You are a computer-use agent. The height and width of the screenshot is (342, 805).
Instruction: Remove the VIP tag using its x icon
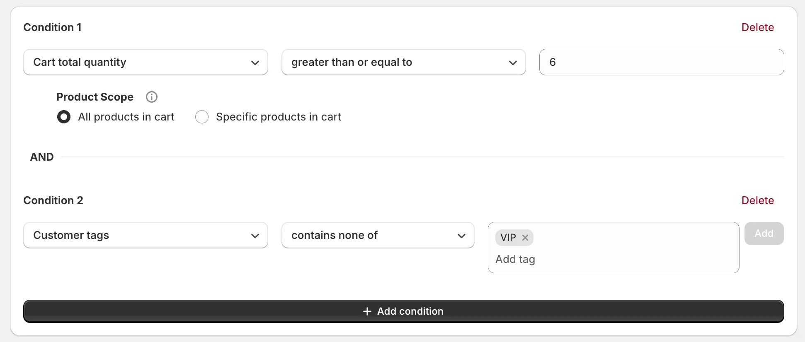[x=525, y=237]
